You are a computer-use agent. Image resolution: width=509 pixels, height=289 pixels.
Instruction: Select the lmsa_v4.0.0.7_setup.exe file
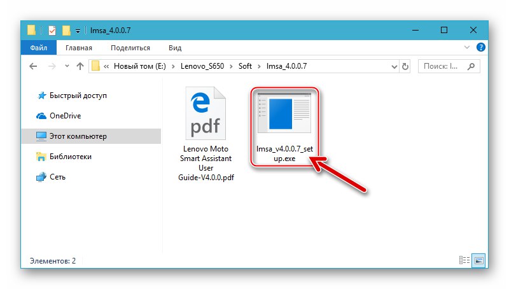[284, 127]
